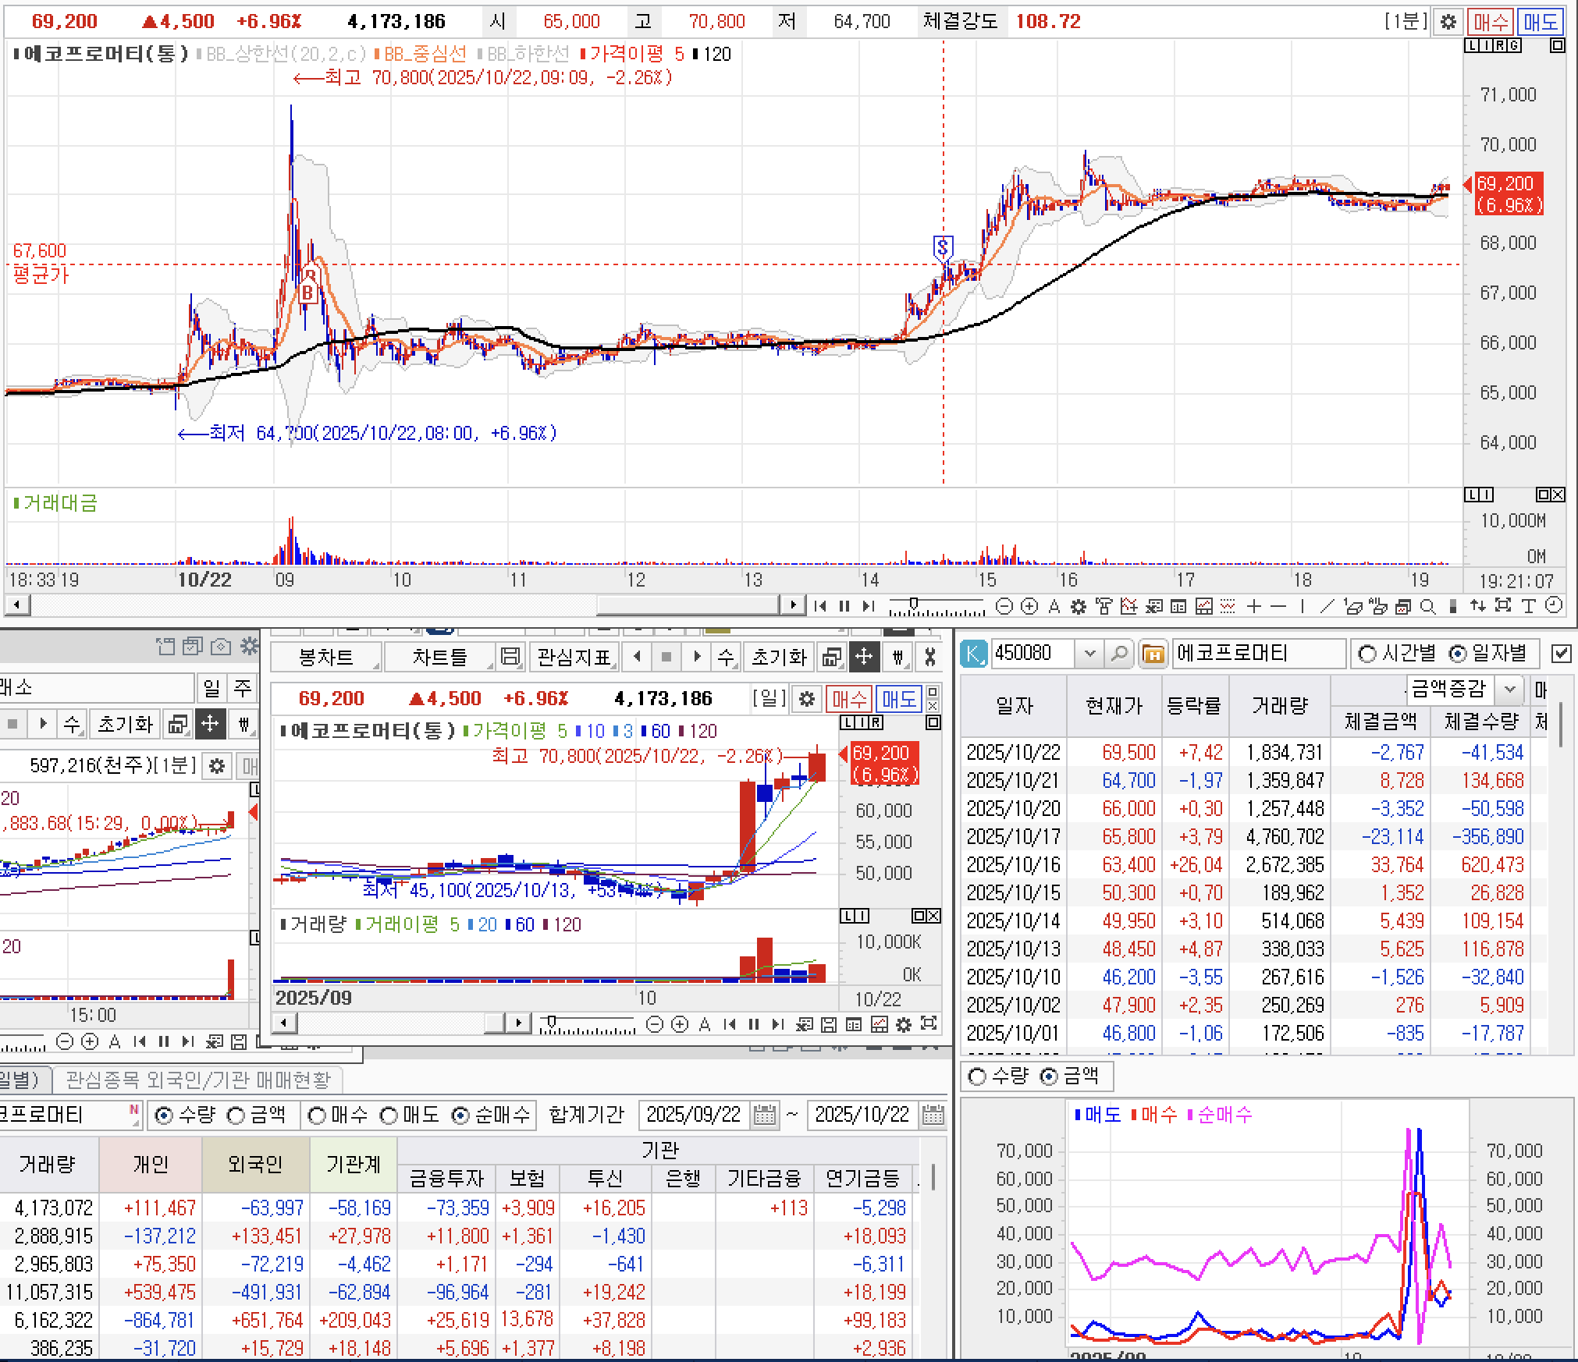Viewport: 1578px width, 1362px height.
Task: Open the stock code 450080 dropdown arrow
Action: [x=1089, y=653]
